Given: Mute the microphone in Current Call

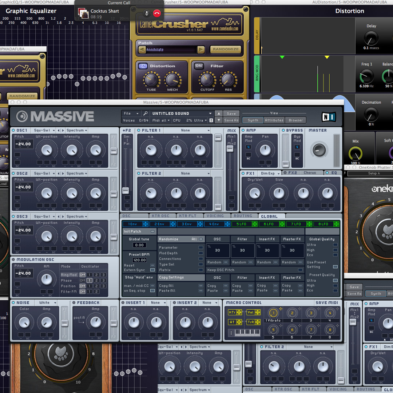Looking at the screenshot, I should [x=147, y=13].
